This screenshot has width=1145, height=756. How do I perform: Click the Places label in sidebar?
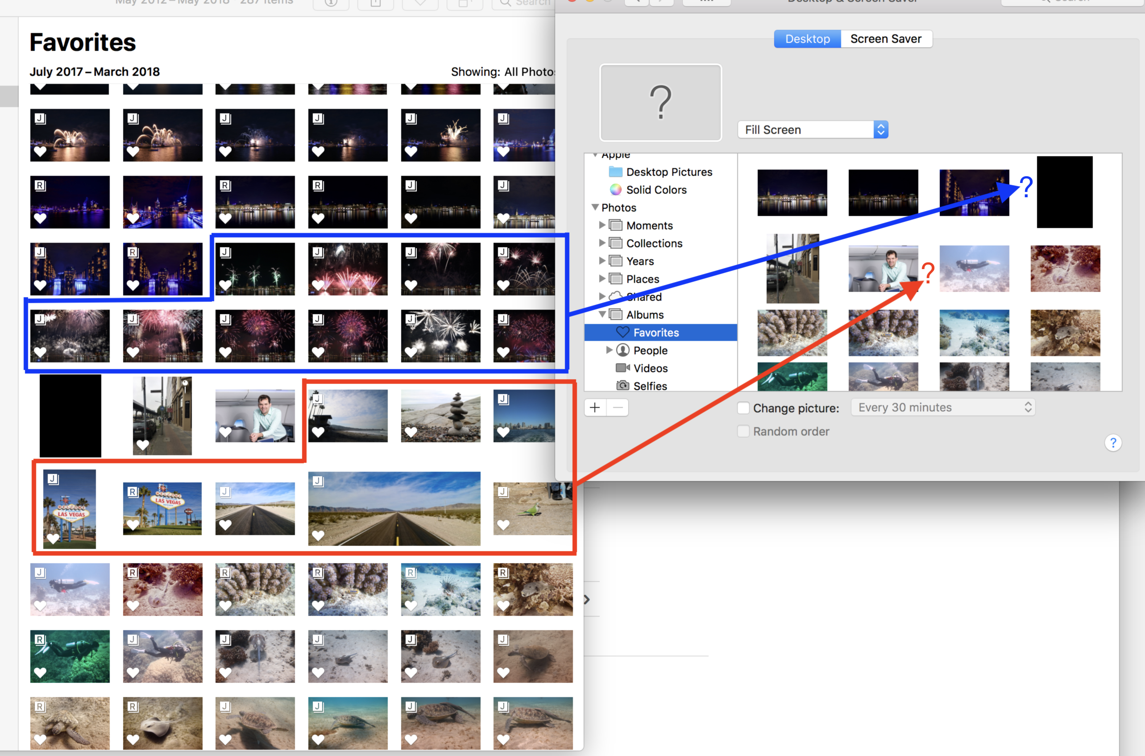(643, 279)
